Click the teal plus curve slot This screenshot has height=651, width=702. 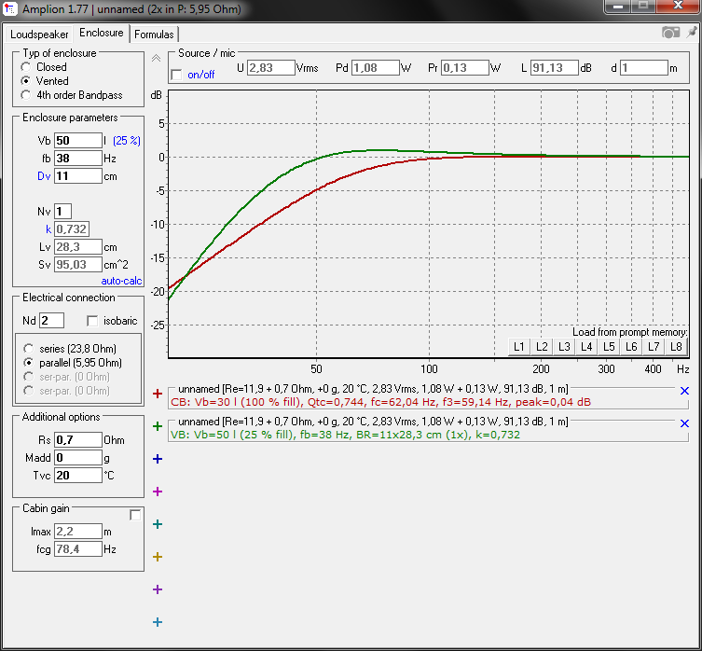click(x=158, y=524)
